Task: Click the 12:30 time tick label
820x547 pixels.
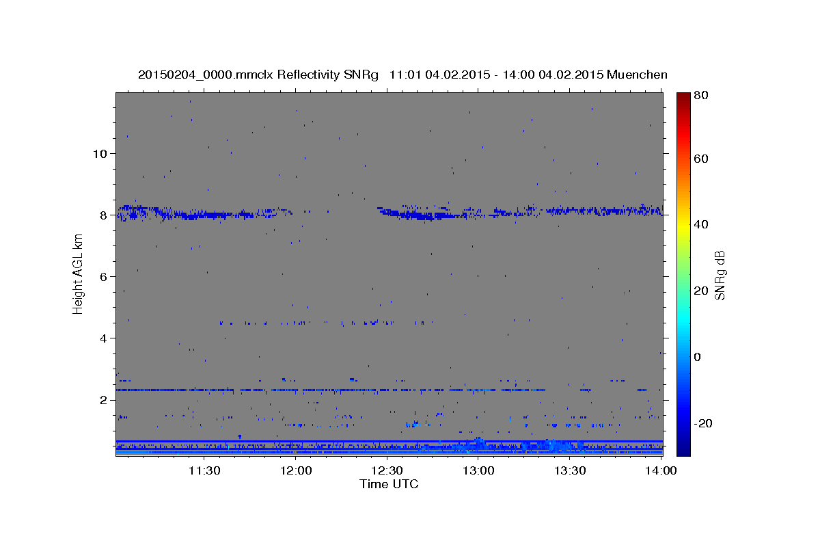Action: click(x=387, y=470)
